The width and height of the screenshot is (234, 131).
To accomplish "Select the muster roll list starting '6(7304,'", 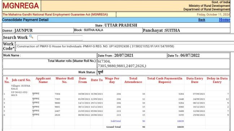I will [122, 64].
